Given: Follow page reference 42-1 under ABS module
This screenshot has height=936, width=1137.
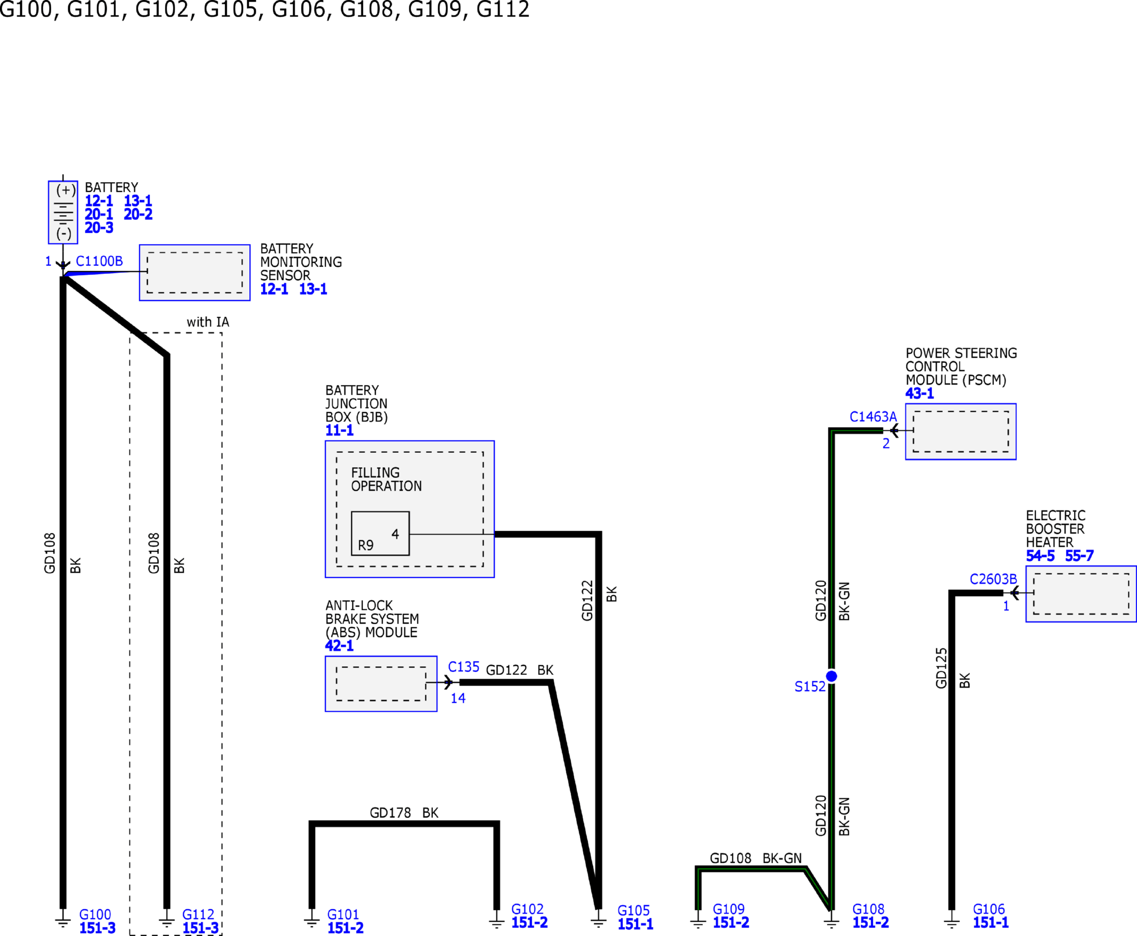Looking at the screenshot, I should (x=339, y=646).
